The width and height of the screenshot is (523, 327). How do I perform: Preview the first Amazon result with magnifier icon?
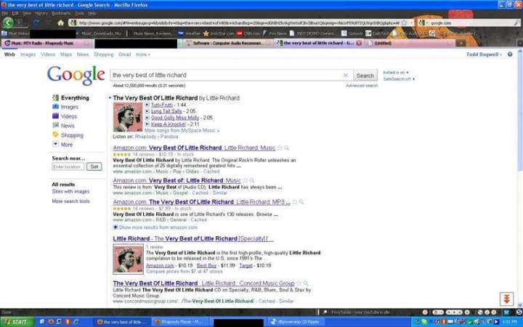tap(286, 148)
